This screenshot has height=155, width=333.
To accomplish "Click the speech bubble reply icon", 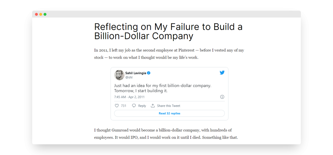I will click(134, 106).
